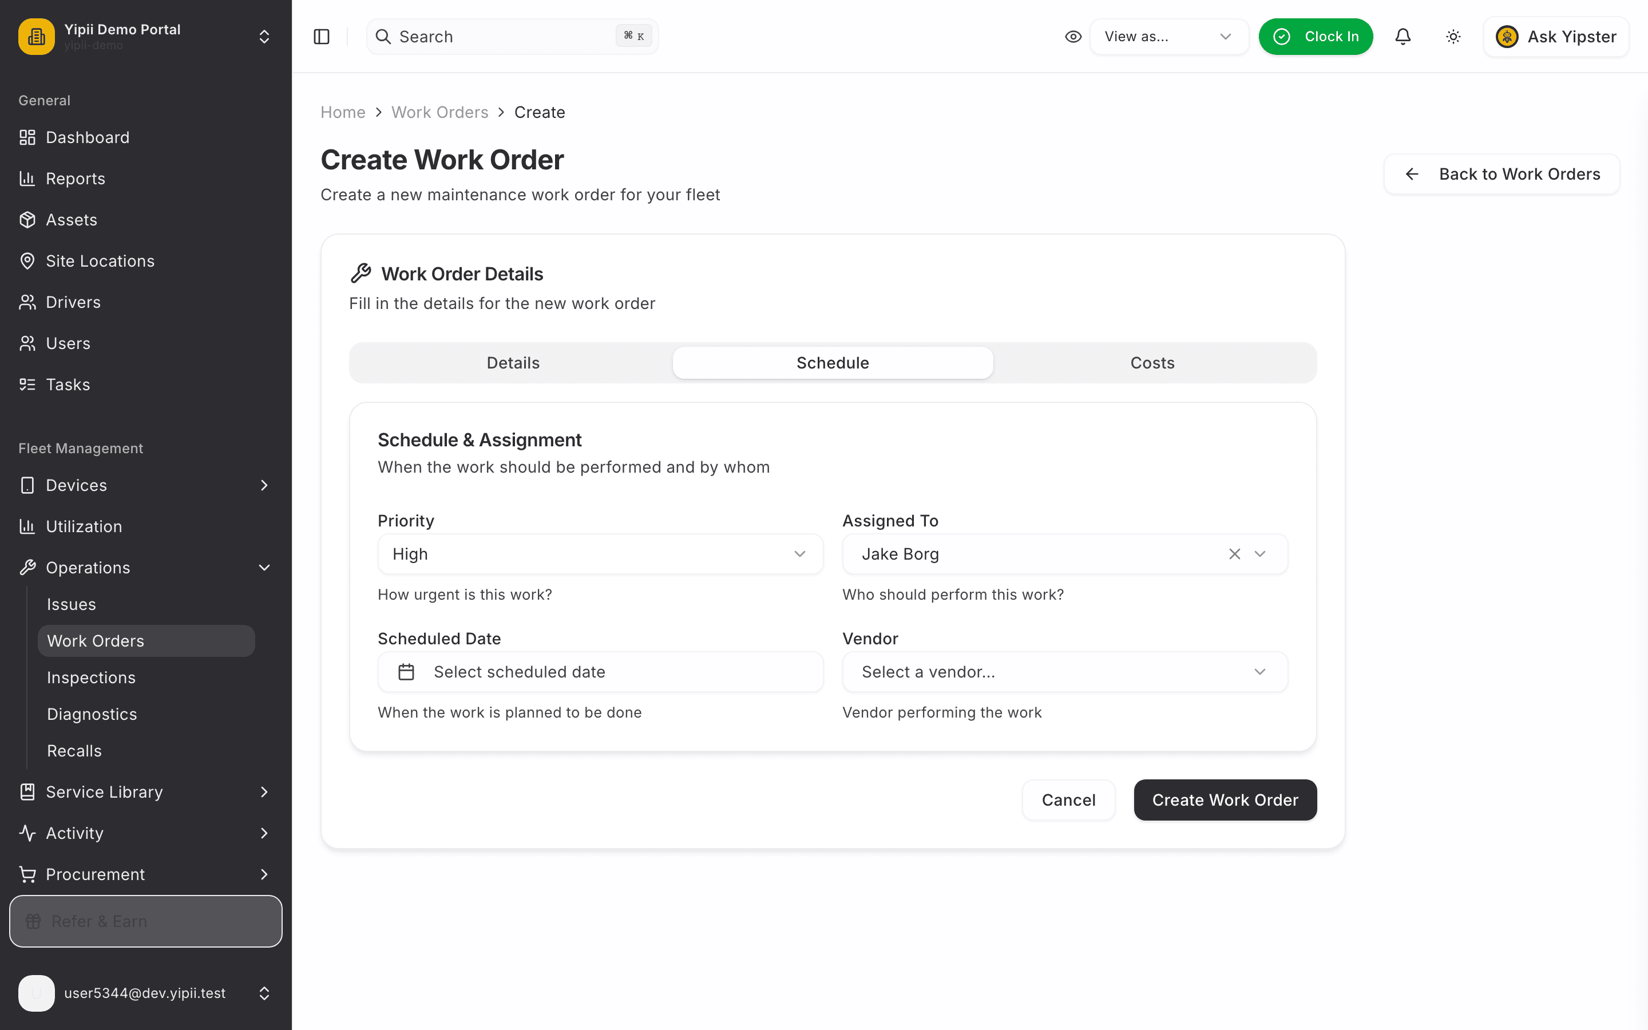The width and height of the screenshot is (1648, 1030).
Task: Click the Clock In button
Action: pos(1316,37)
